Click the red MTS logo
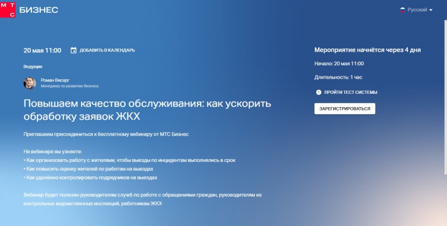This screenshot has width=447, height=226. (x=8, y=9)
